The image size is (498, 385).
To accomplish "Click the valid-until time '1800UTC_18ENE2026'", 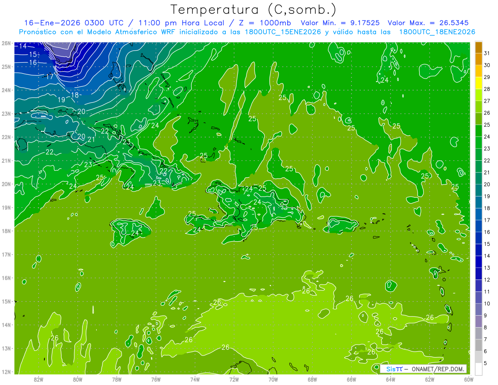I will (437, 32).
